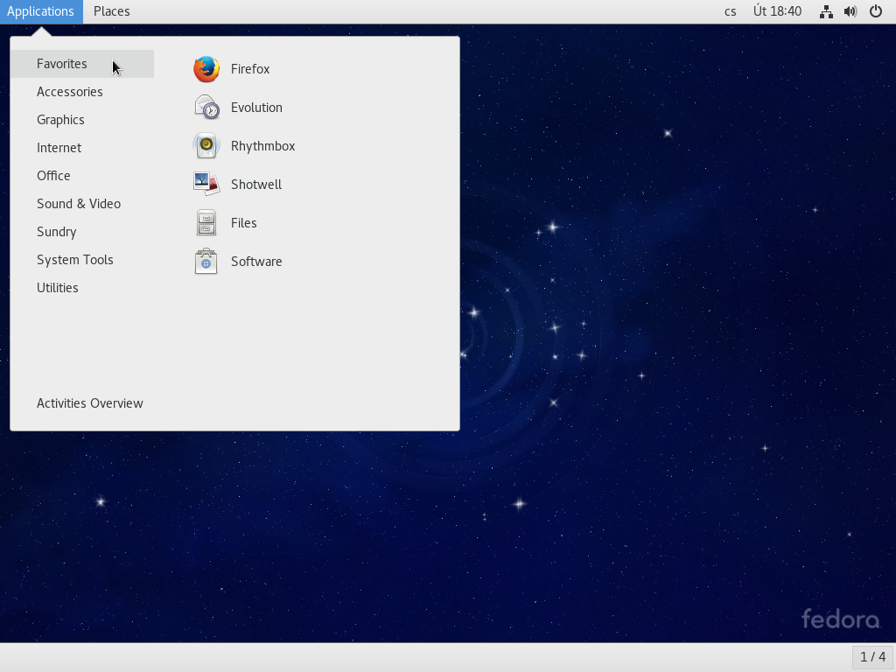Click the Files cabinet icon
This screenshot has width=896, height=672.
click(206, 223)
